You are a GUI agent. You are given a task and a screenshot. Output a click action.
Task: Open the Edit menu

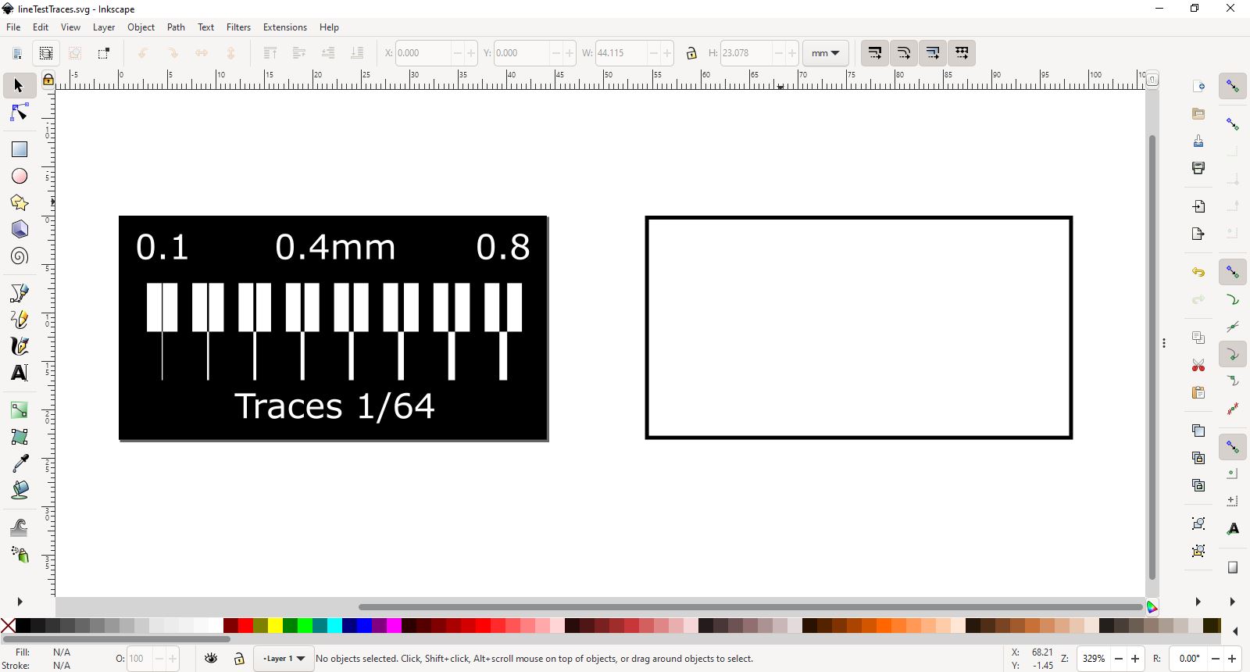click(41, 27)
